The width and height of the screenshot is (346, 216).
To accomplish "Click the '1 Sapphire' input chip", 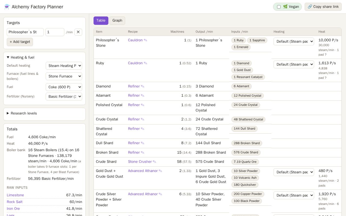I will [257, 40].
